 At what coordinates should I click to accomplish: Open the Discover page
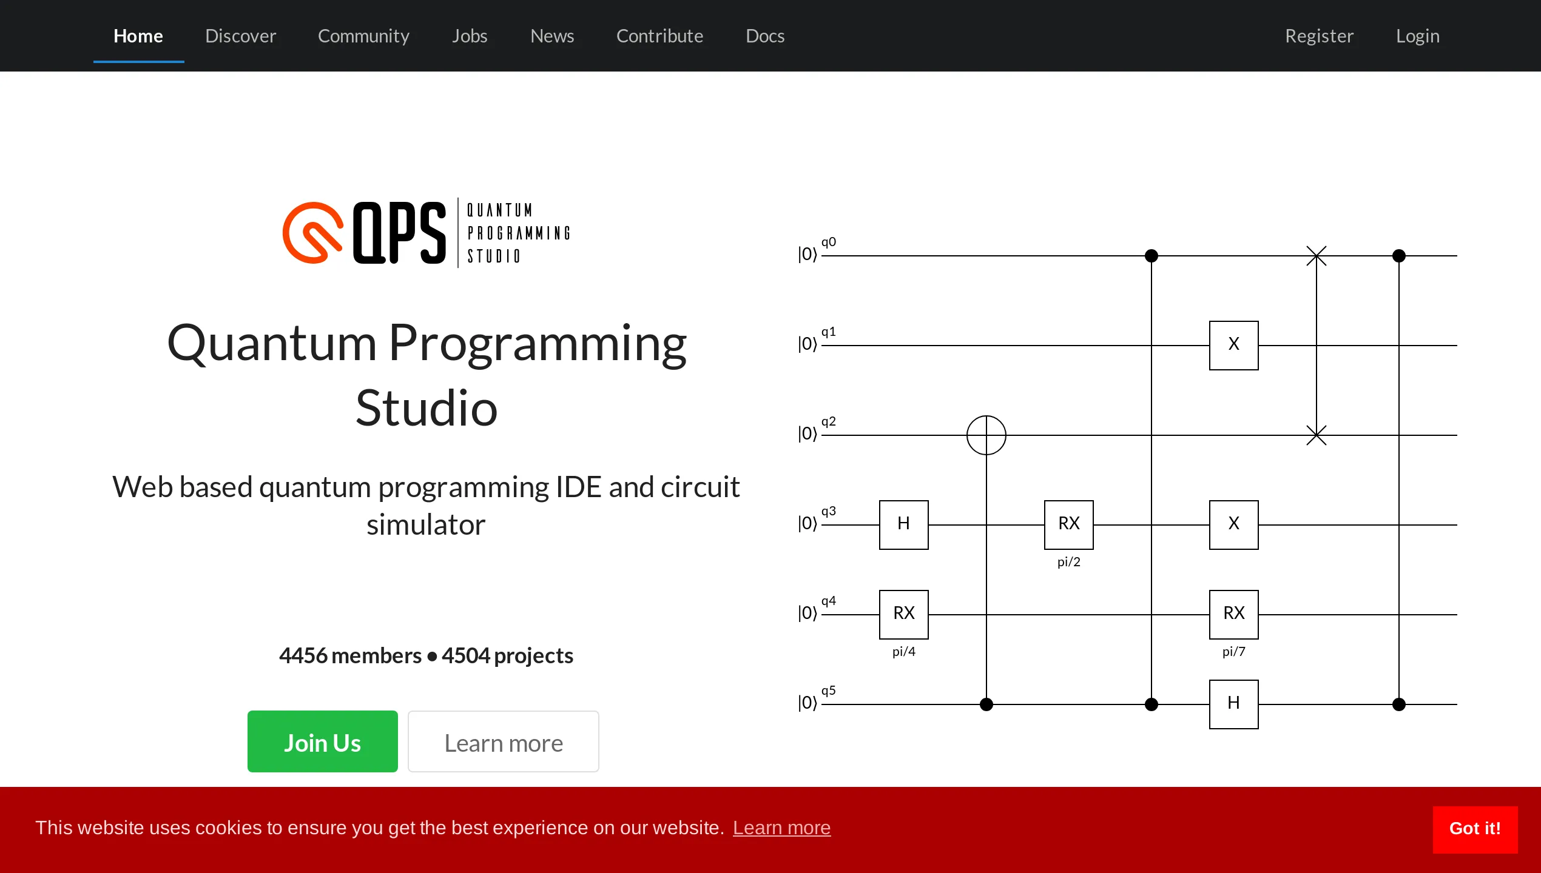[240, 36]
